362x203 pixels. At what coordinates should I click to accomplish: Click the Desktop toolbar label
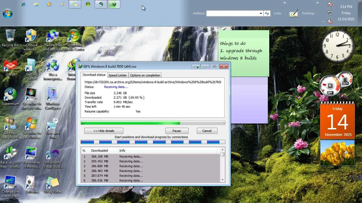click(308, 13)
